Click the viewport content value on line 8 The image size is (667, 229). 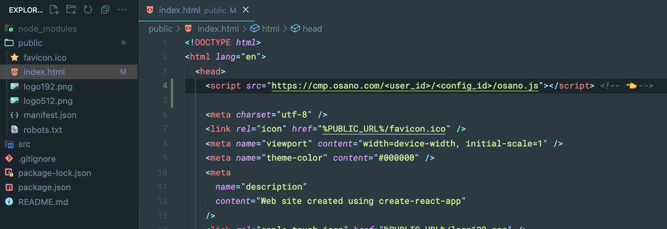pos(453,144)
